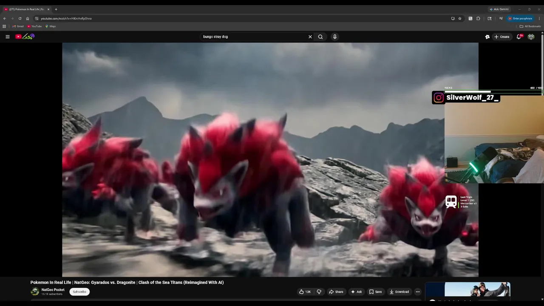
Task: Click the Enter passphrase profile button
Action: pyautogui.click(x=520, y=18)
